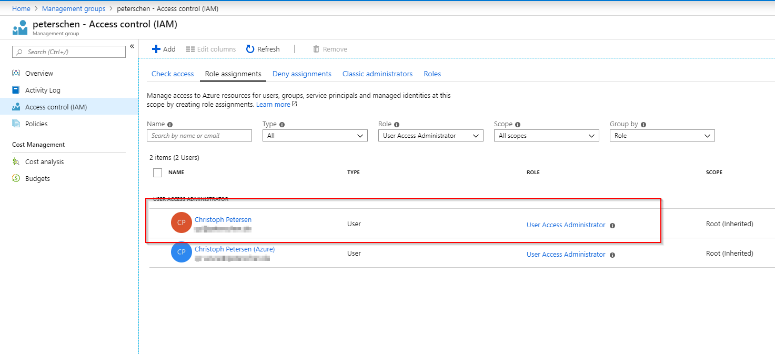Screen dimensions: 775x354
Task: Click the USER ACCESS ADMINISTRATOR group heading
Action: [x=190, y=199]
